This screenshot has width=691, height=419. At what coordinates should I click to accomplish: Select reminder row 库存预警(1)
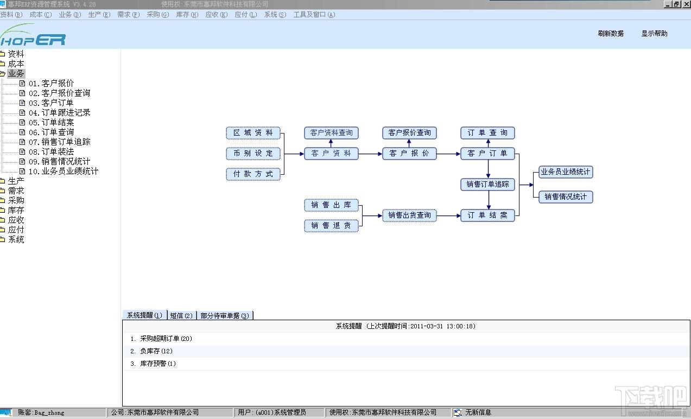[407, 364]
